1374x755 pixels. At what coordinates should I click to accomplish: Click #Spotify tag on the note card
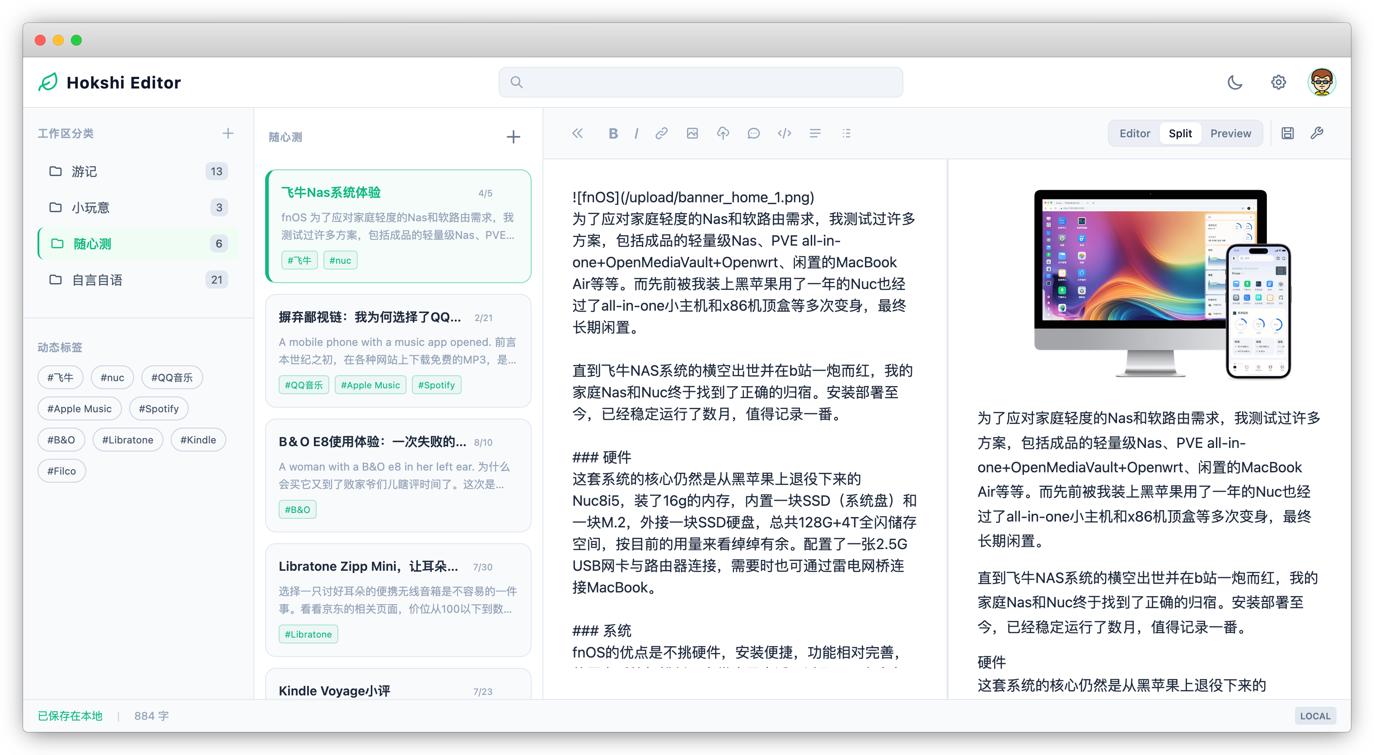pos(436,385)
